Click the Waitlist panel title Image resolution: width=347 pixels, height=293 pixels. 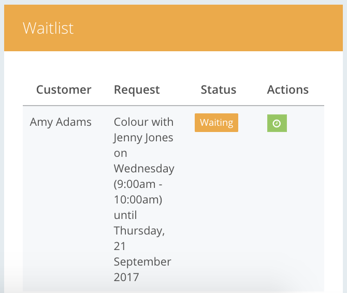(x=48, y=28)
